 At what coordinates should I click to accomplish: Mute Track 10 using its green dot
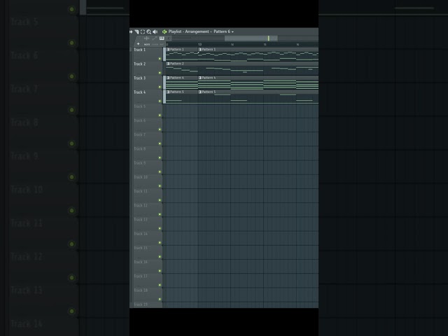160,186
